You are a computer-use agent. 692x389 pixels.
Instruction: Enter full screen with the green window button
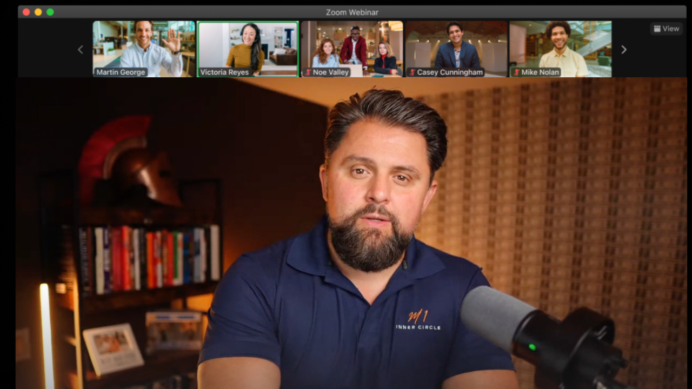pos(50,12)
